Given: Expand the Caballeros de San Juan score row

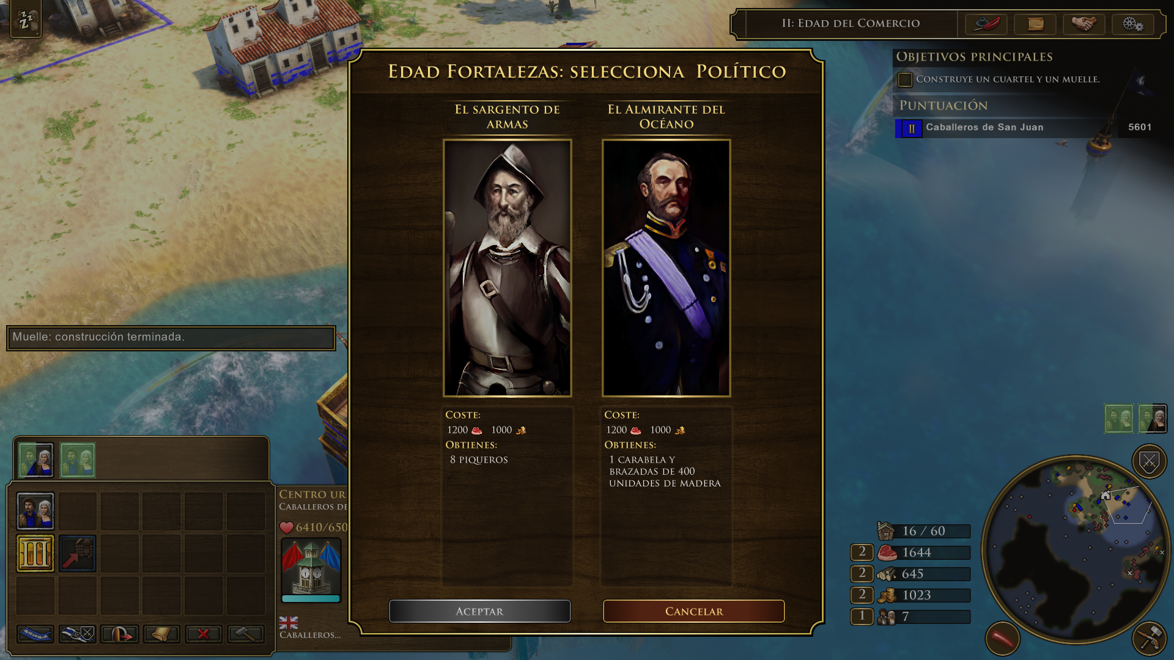Looking at the screenshot, I should pos(1025,128).
